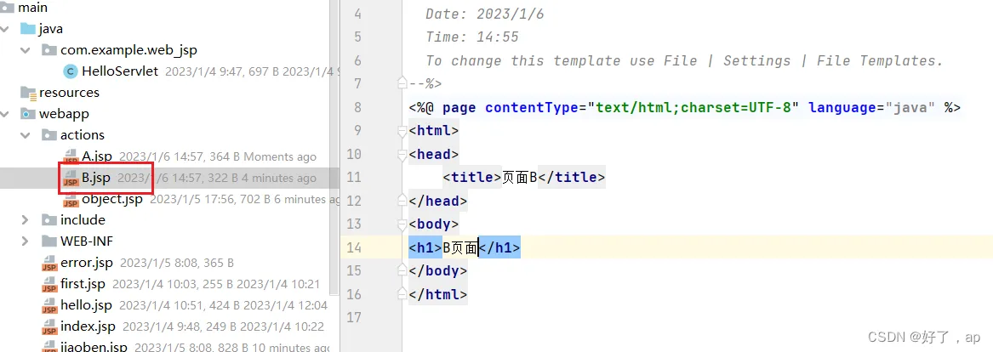Collapse the java folder arrow
Viewport: 993px width, 352px height.
[x=6, y=29]
